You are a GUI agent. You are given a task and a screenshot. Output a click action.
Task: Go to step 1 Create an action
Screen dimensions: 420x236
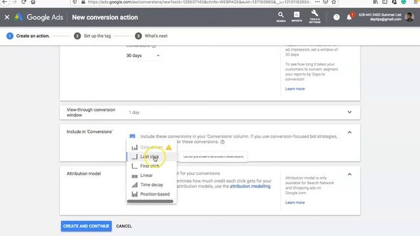tap(28, 36)
